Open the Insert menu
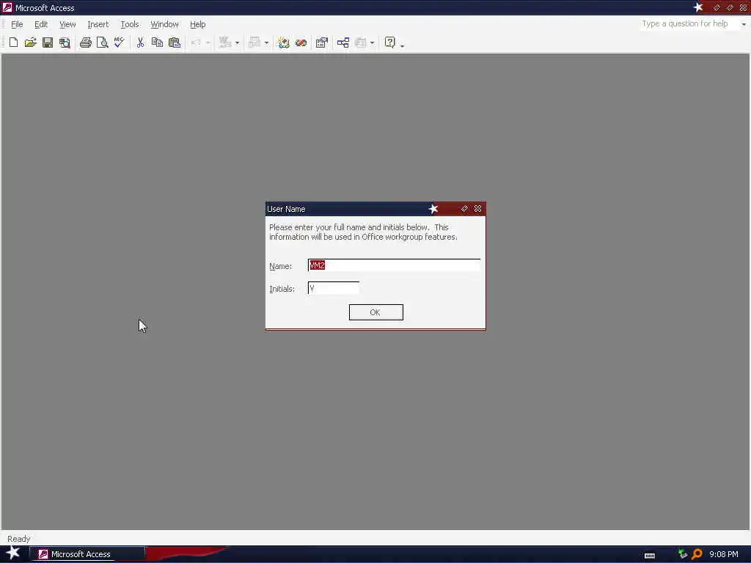This screenshot has width=751, height=563. coord(98,24)
